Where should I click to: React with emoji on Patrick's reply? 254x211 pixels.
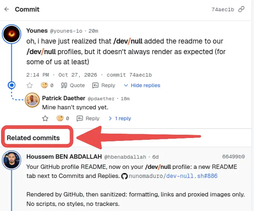(x=63, y=118)
